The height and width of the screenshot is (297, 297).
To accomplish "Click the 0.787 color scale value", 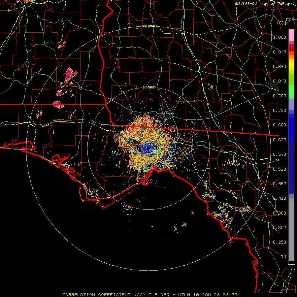I will tap(280, 96).
